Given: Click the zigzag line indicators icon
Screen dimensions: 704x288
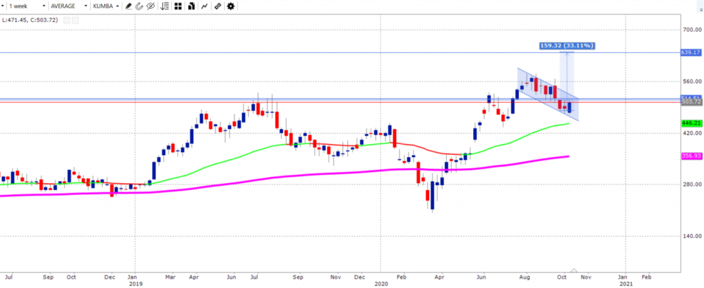Looking at the screenshot, I should point(203,6).
